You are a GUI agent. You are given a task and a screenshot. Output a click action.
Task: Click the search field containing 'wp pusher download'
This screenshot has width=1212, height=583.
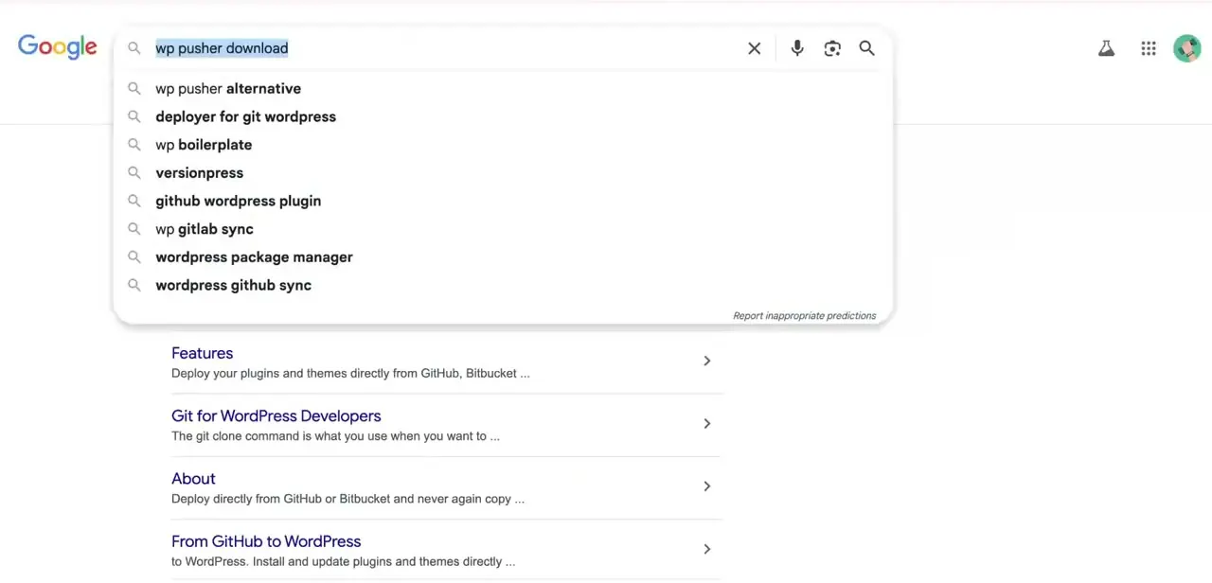[445, 48]
